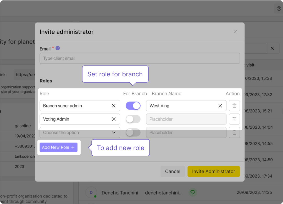Delete the Branch super admin role row
Viewport: 283px width, 204px height.
(234, 106)
